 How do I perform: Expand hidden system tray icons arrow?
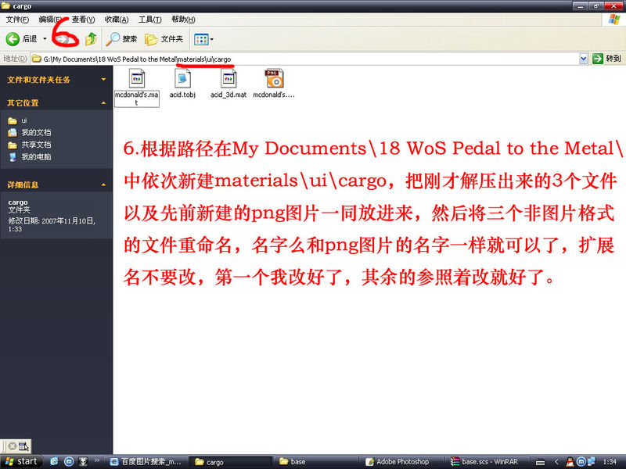[556, 462]
